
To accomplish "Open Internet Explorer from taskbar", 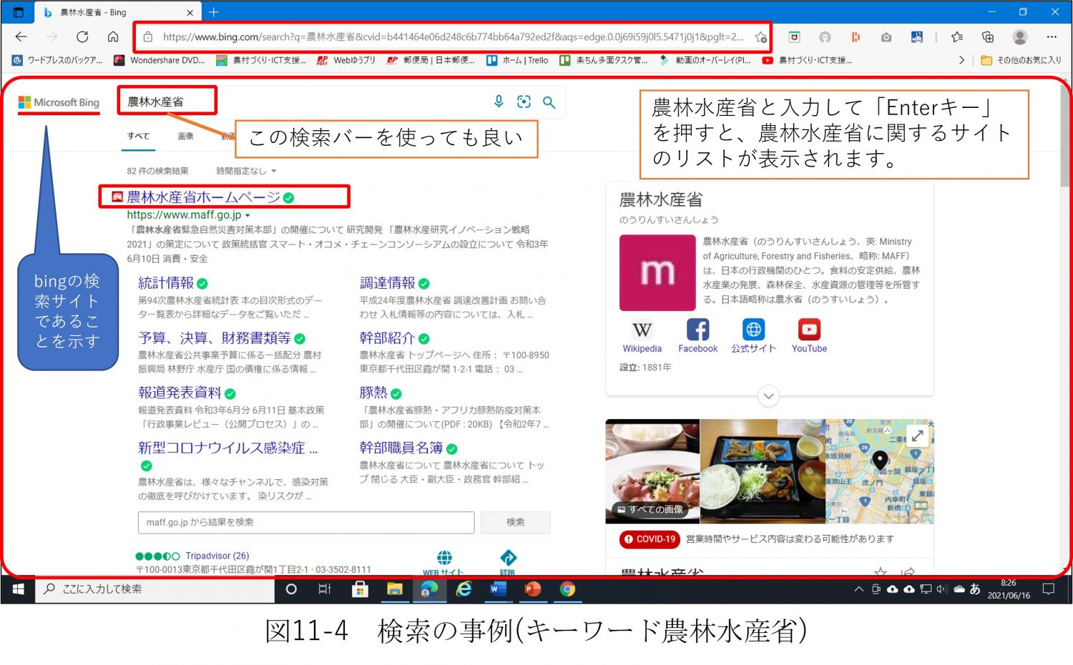I will point(464,589).
